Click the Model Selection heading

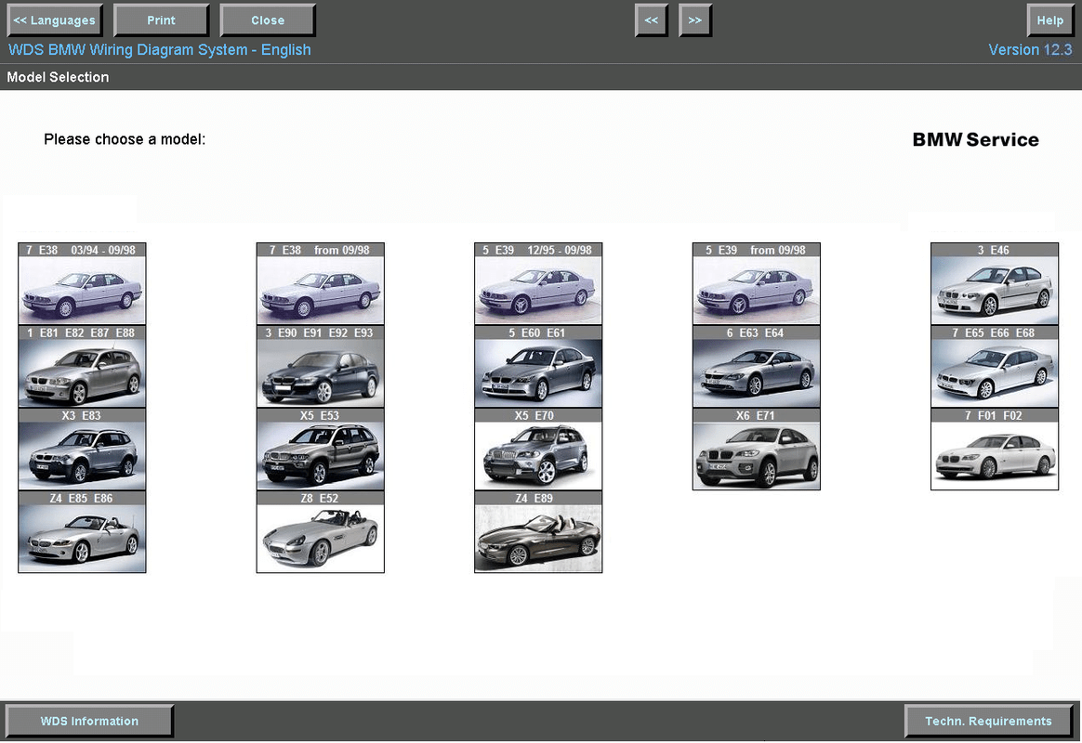tap(58, 77)
